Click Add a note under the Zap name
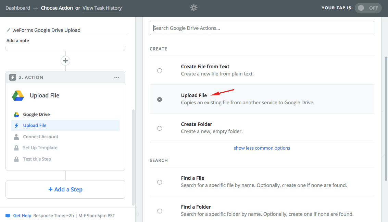 17,41
